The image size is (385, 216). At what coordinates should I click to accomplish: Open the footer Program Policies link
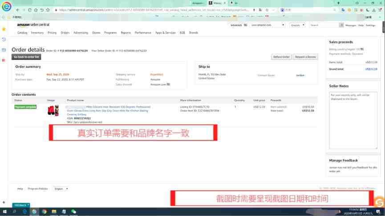[37, 189]
